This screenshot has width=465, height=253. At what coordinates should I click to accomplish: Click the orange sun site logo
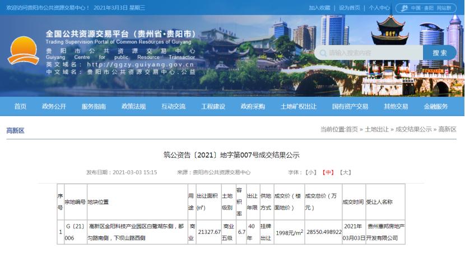(x=24, y=50)
